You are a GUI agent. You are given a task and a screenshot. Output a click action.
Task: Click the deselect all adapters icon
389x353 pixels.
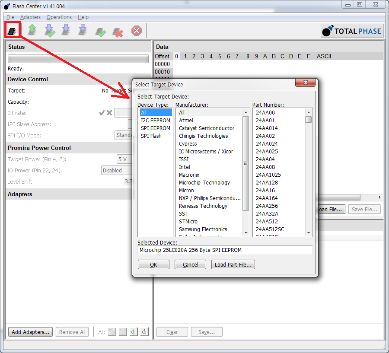[123, 332]
